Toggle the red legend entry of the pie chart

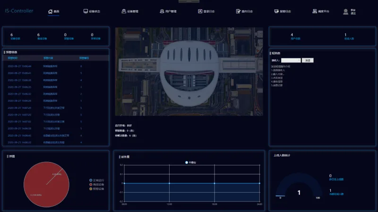pos(97,185)
